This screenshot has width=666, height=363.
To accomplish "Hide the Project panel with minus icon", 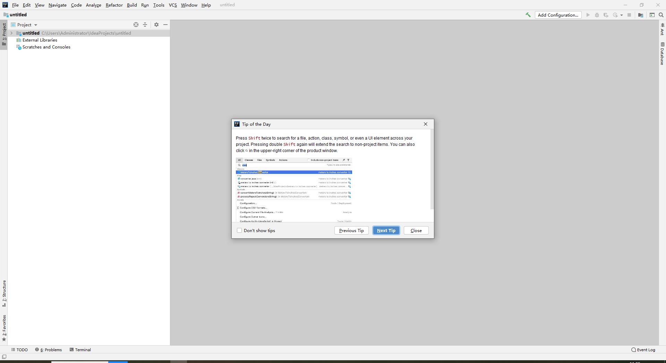I will click(165, 25).
